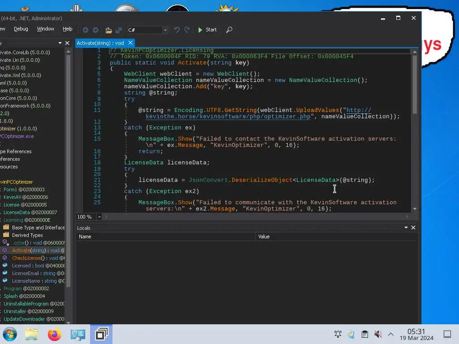Viewport: 459px width, 344px height.
Task: Click the Redo toolbar icon
Action: [x=187, y=30]
